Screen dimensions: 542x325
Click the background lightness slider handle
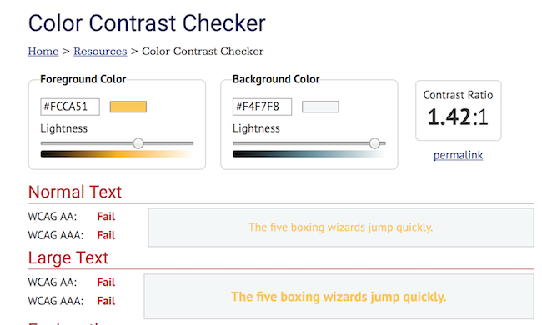pyautogui.click(x=374, y=143)
